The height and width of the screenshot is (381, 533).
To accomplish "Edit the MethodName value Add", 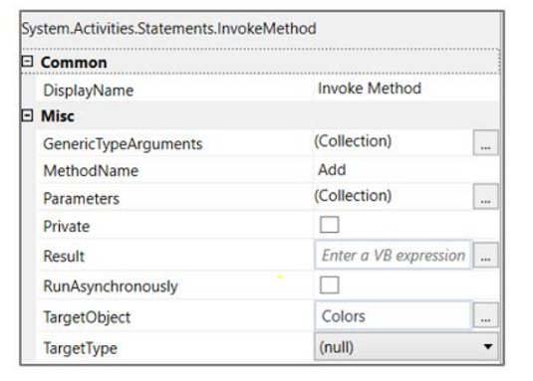I will 332,170.
